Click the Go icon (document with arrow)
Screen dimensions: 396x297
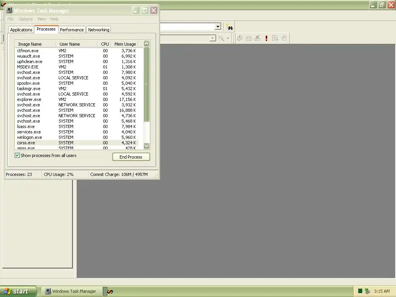click(275, 38)
